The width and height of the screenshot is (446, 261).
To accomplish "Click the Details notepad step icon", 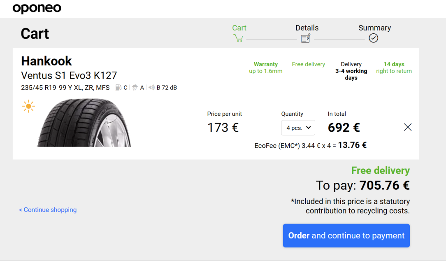I will [x=305, y=38].
